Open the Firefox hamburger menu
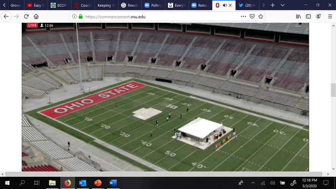 pos(330,16)
